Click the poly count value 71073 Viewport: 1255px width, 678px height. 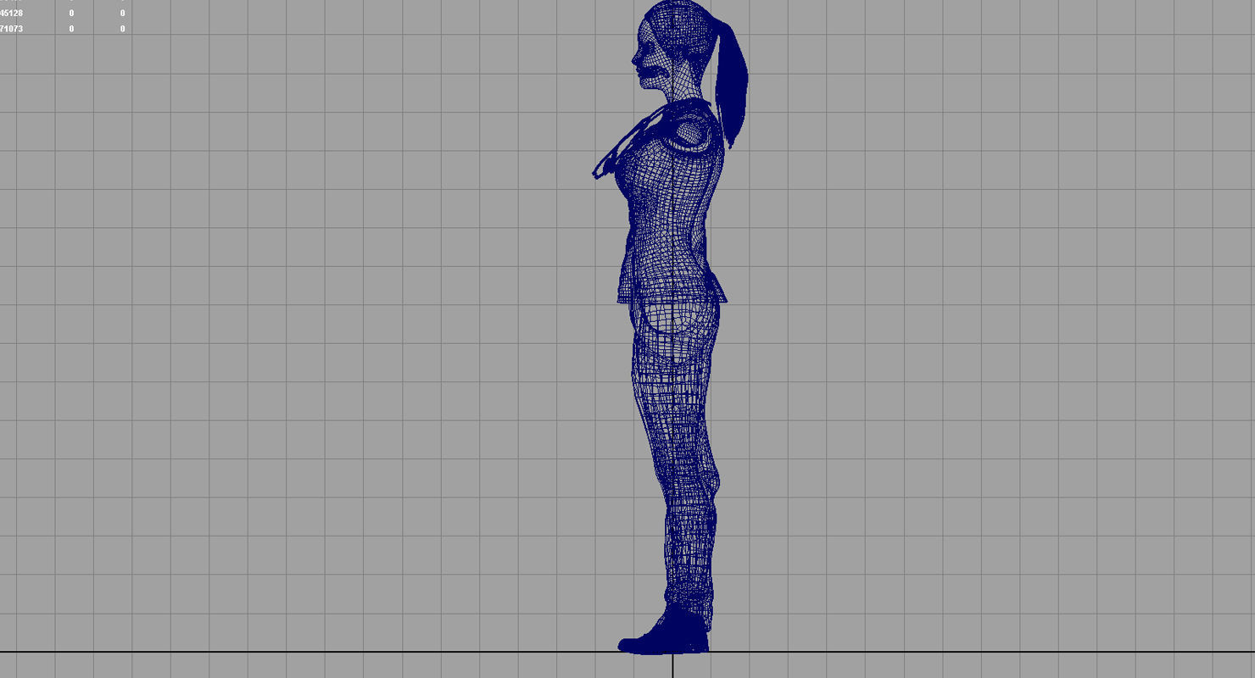click(x=11, y=29)
